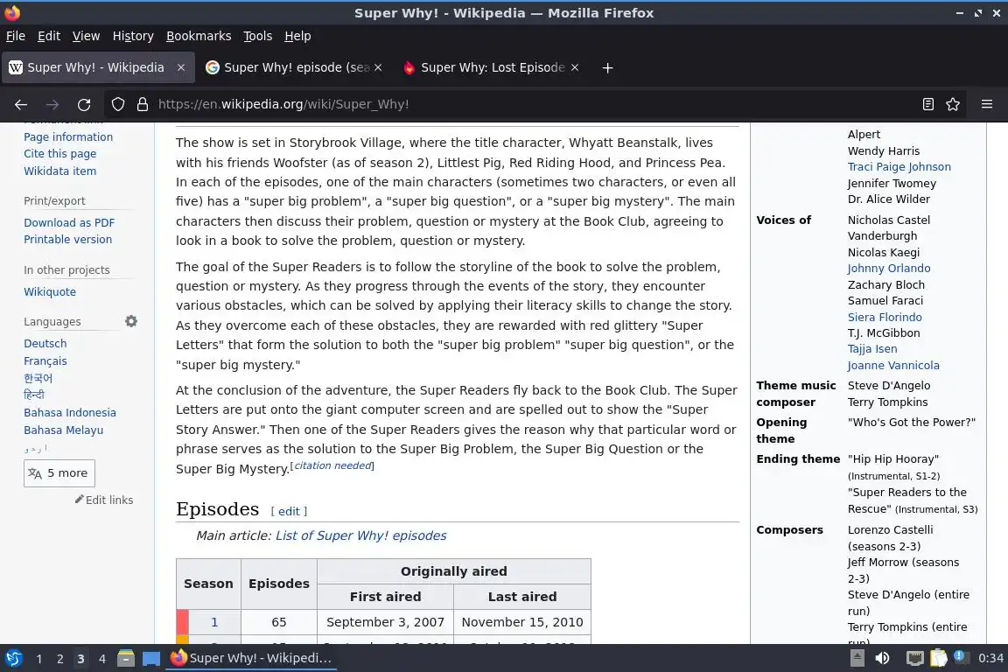1008x672 pixels.
Task: Open the Tools menu
Action: (258, 36)
